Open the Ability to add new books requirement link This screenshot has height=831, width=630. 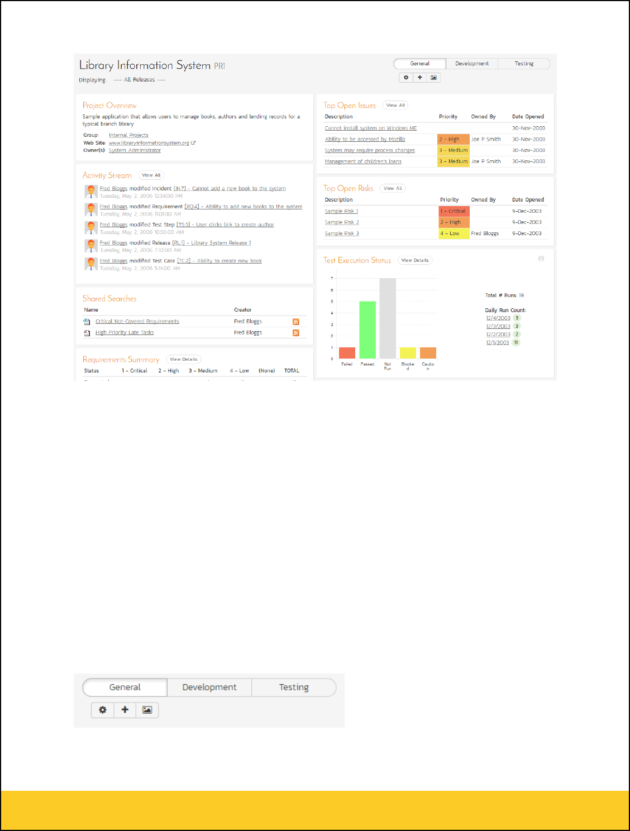pyautogui.click(x=244, y=207)
